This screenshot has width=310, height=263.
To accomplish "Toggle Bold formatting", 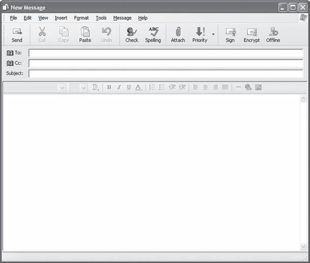I will pos(109,87).
